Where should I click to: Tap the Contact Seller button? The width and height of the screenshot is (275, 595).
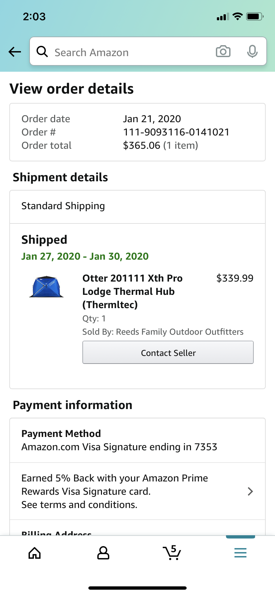pos(168,353)
